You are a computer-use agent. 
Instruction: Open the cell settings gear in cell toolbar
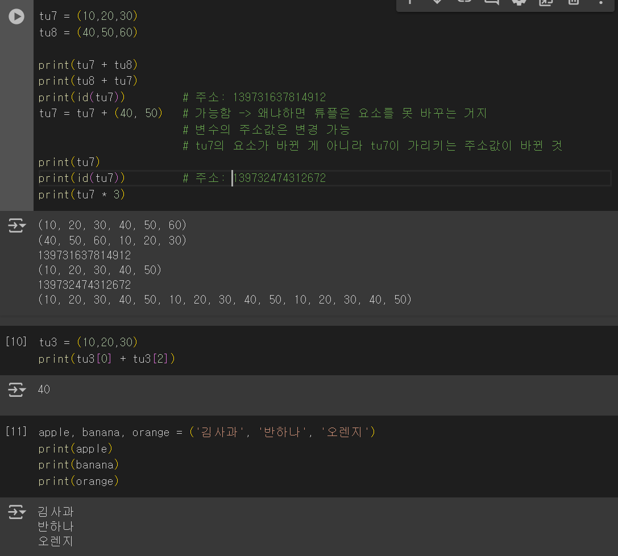point(519,2)
